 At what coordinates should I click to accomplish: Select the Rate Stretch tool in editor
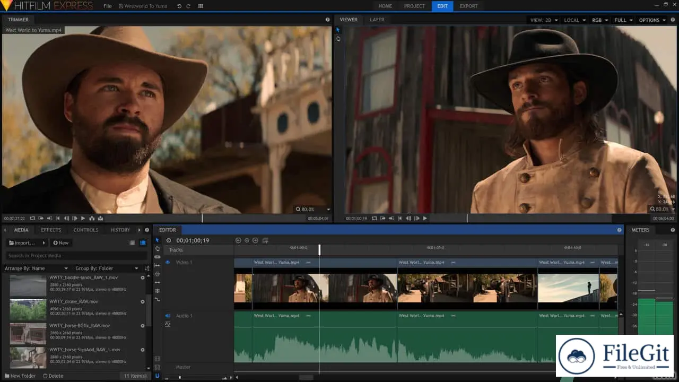click(x=157, y=299)
